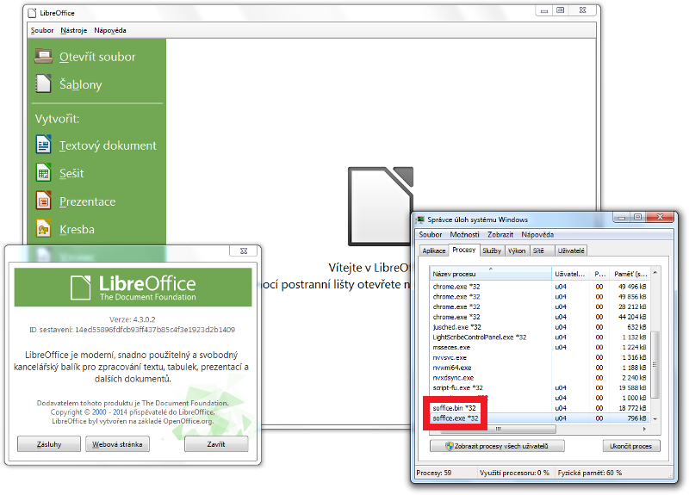The width and height of the screenshot is (689, 495).
Task: Click the process list vertical scrollbar thumb
Action: (655, 364)
